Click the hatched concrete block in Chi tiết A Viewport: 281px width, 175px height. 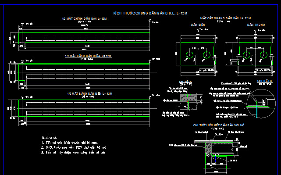pos(189,97)
